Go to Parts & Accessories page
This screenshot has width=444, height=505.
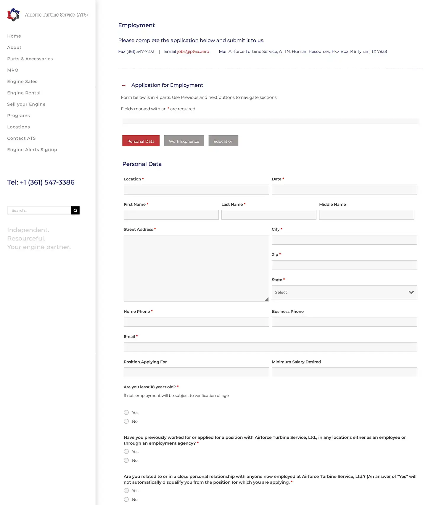[x=30, y=59]
